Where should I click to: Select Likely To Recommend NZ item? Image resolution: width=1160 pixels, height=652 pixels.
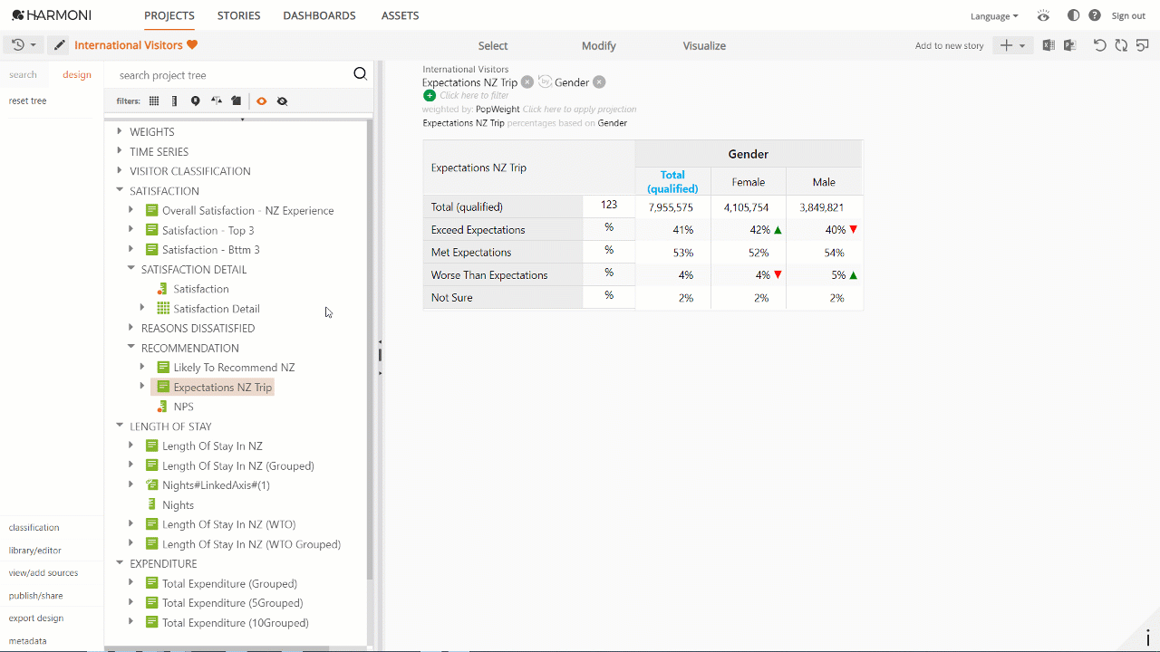tap(234, 368)
